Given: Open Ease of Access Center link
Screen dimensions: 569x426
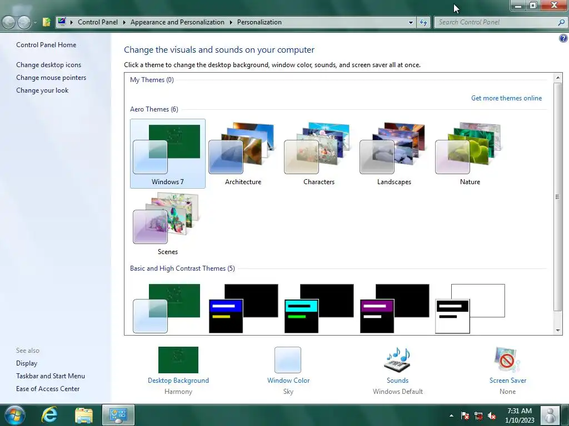Looking at the screenshot, I should pos(48,389).
